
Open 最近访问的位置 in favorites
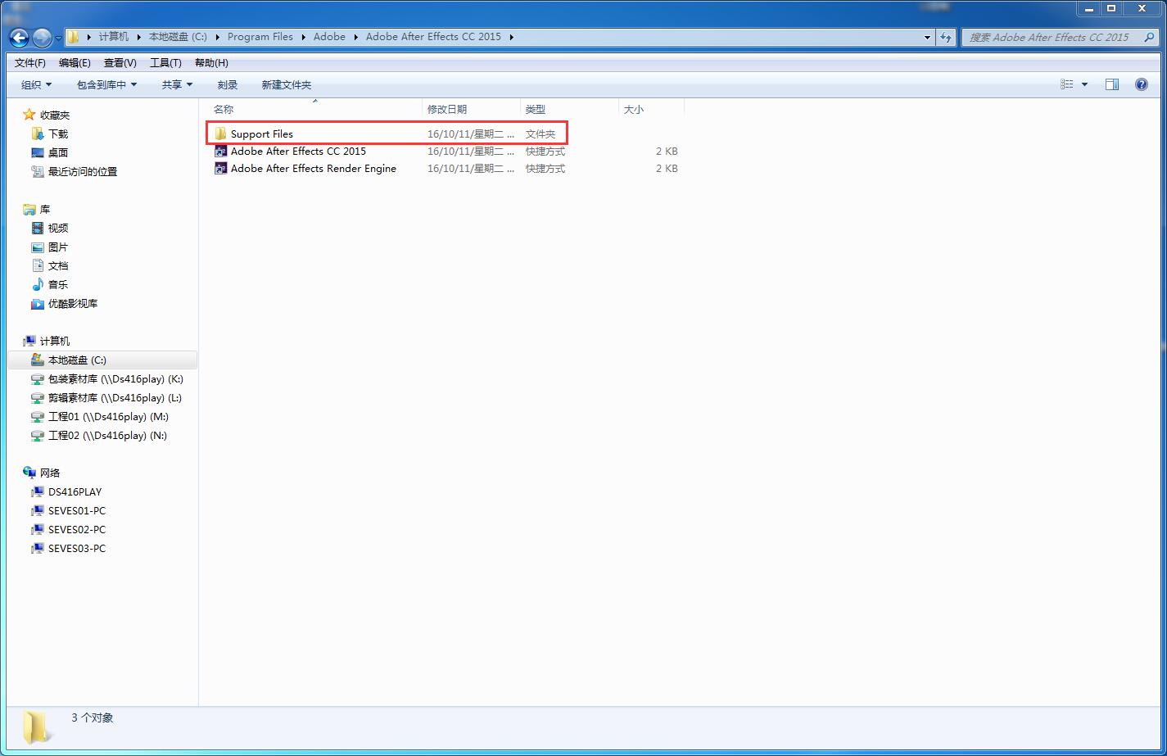[82, 171]
